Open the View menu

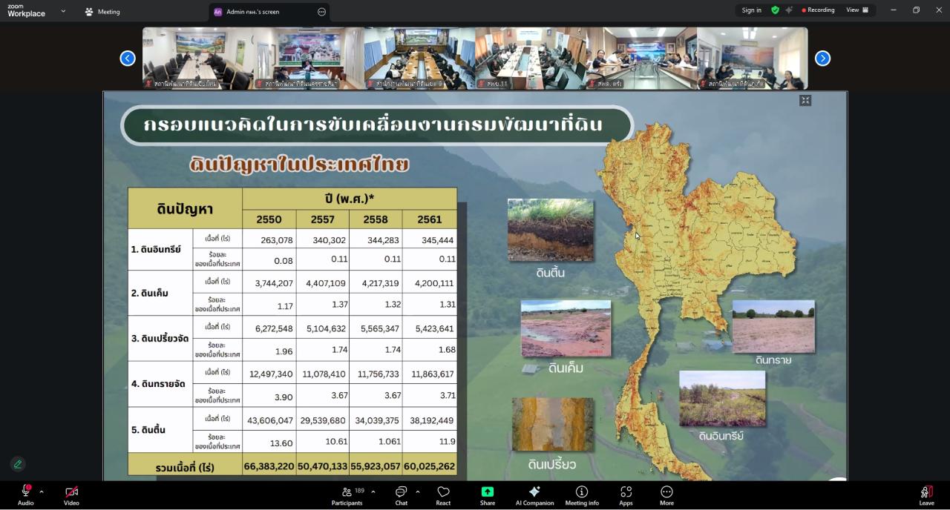click(852, 10)
